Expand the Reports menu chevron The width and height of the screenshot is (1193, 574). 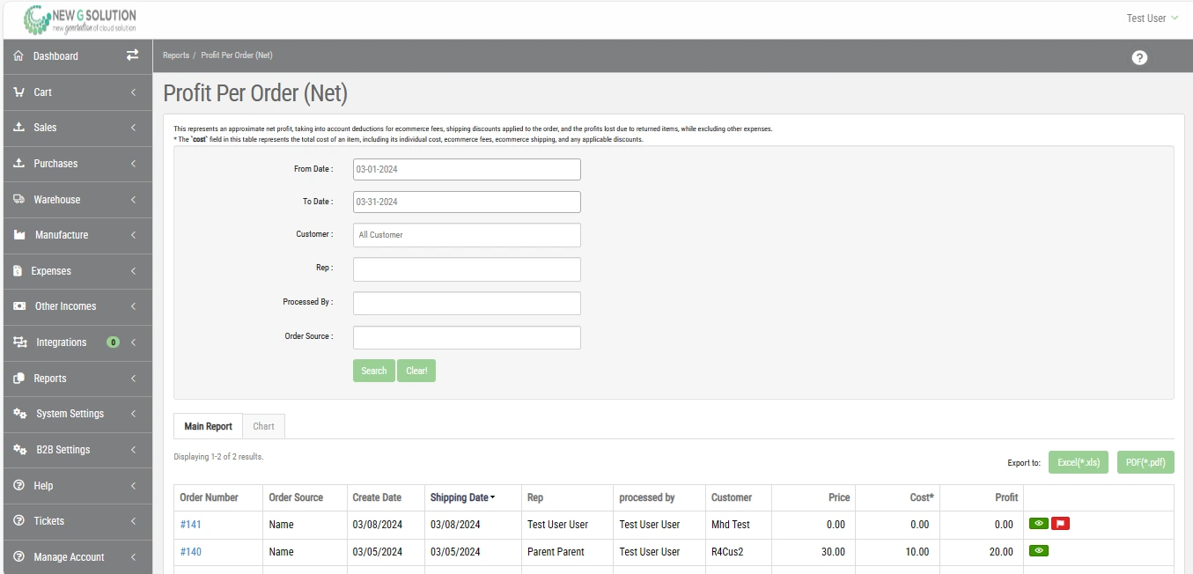click(x=133, y=379)
